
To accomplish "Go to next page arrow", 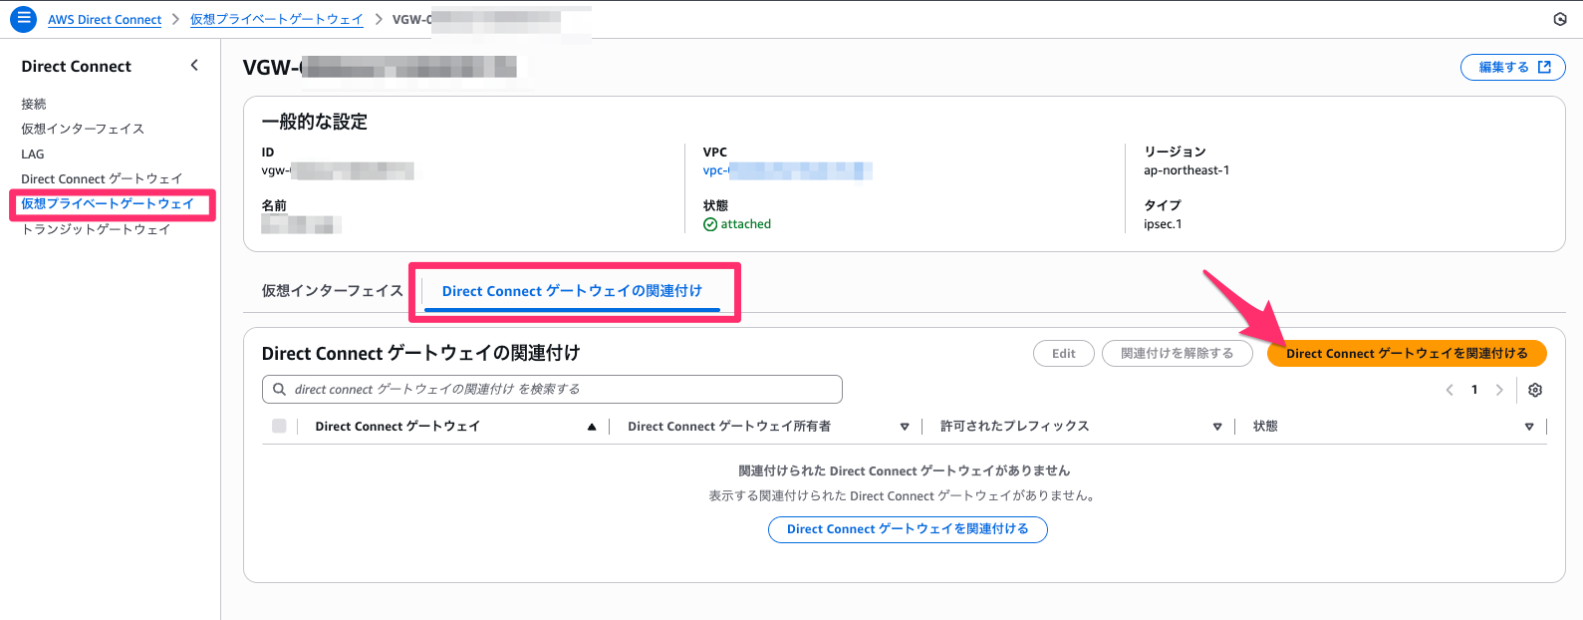I will (x=1499, y=390).
